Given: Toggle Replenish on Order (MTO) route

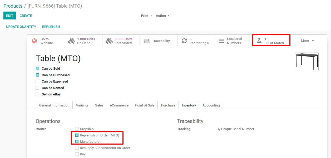Looking at the screenshot, I should (77, 135).
